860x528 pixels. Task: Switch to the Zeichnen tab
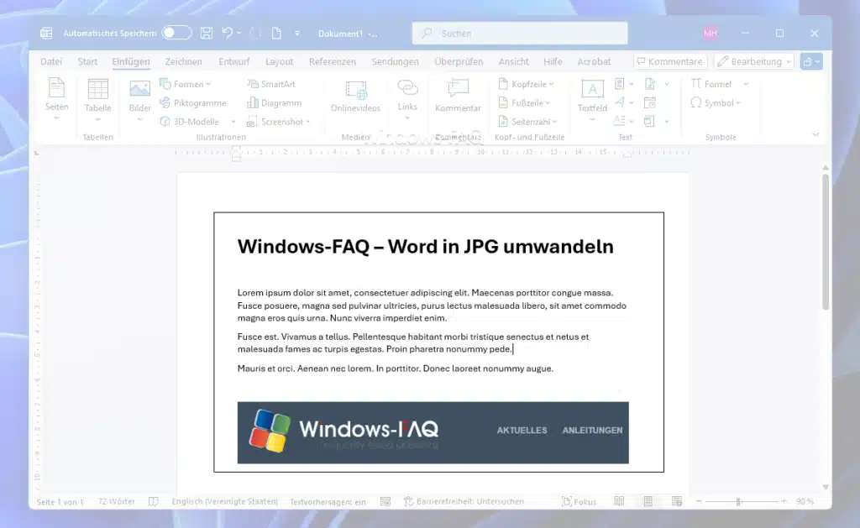pos(183,61)
